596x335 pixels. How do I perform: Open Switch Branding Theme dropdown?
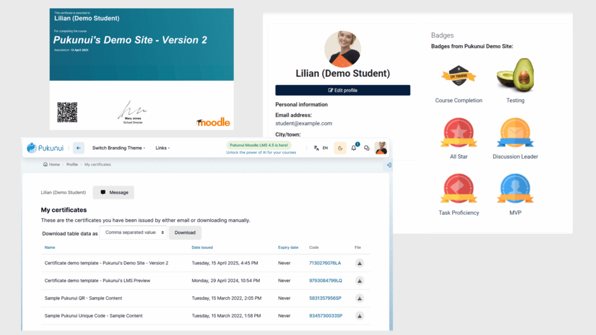(119, 148)
